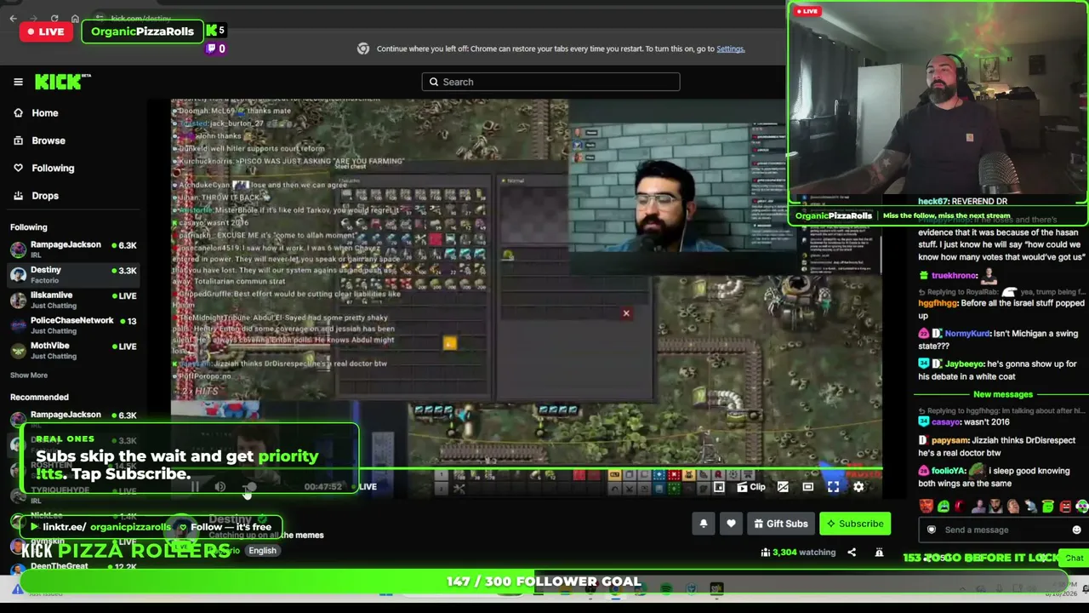Screen dimensions: 1089x613
Task: Open PoliceChaseNetwork channel in the sidebar
Action: click(x=73, y=325)
